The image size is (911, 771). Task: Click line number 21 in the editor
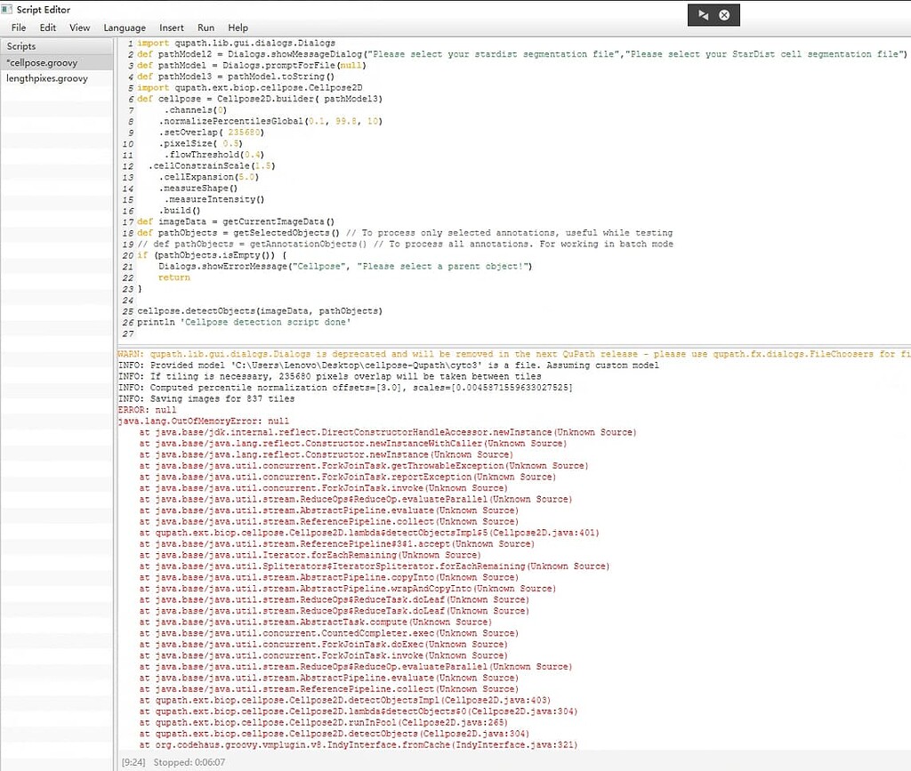pyautogui.click(x=126, y=266)
